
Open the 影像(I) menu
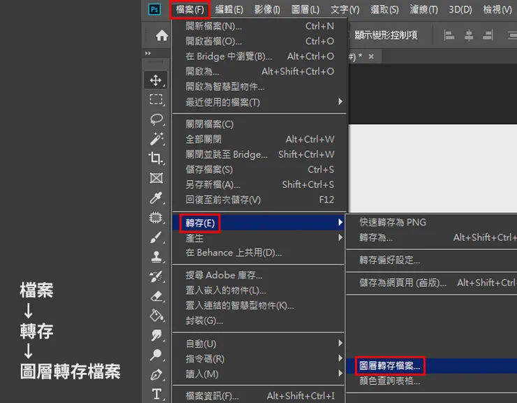pyautogui.click(x=267, y=10)
